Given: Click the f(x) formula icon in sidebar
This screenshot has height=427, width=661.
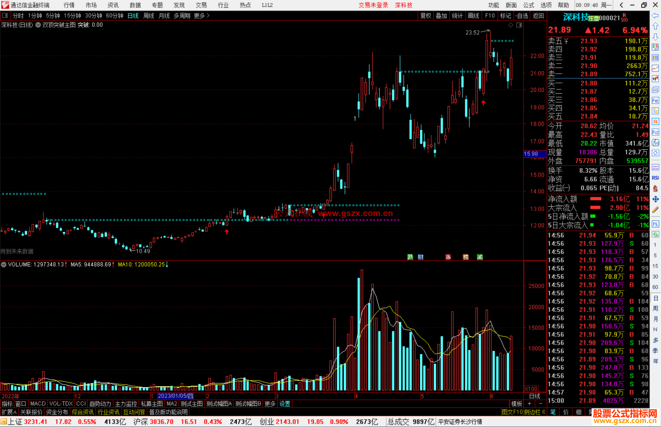Looking at the screenshot, I should coord(655,143).
